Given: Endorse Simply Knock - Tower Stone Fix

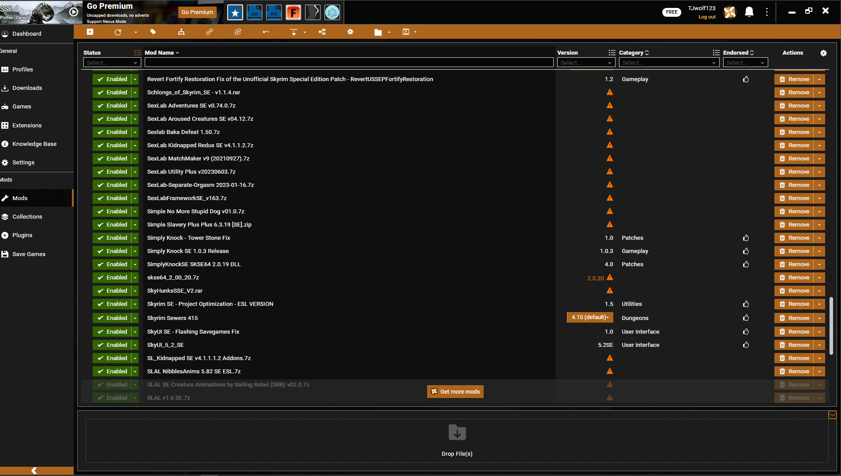Looking at the screenshot, I should click(x=746, y=238).
